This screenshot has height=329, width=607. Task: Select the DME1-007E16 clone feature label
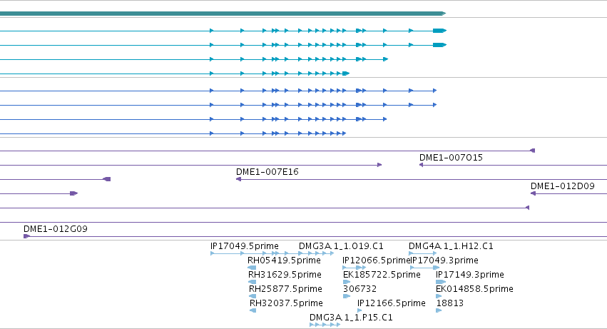point(267,172)
